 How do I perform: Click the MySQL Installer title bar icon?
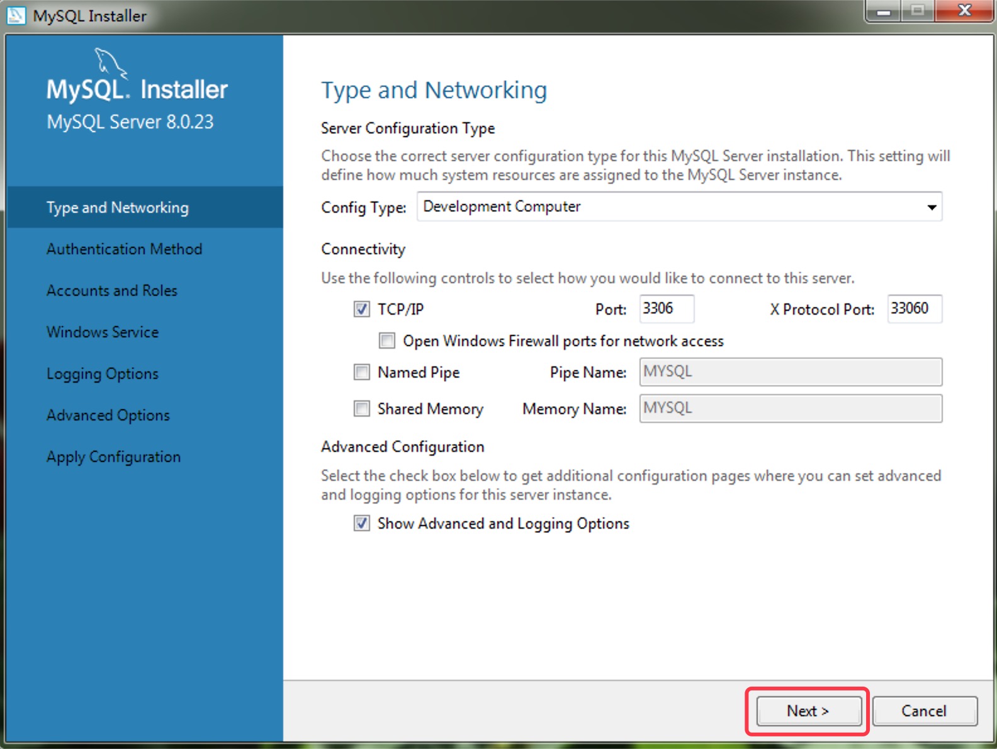tap(16, 15)
